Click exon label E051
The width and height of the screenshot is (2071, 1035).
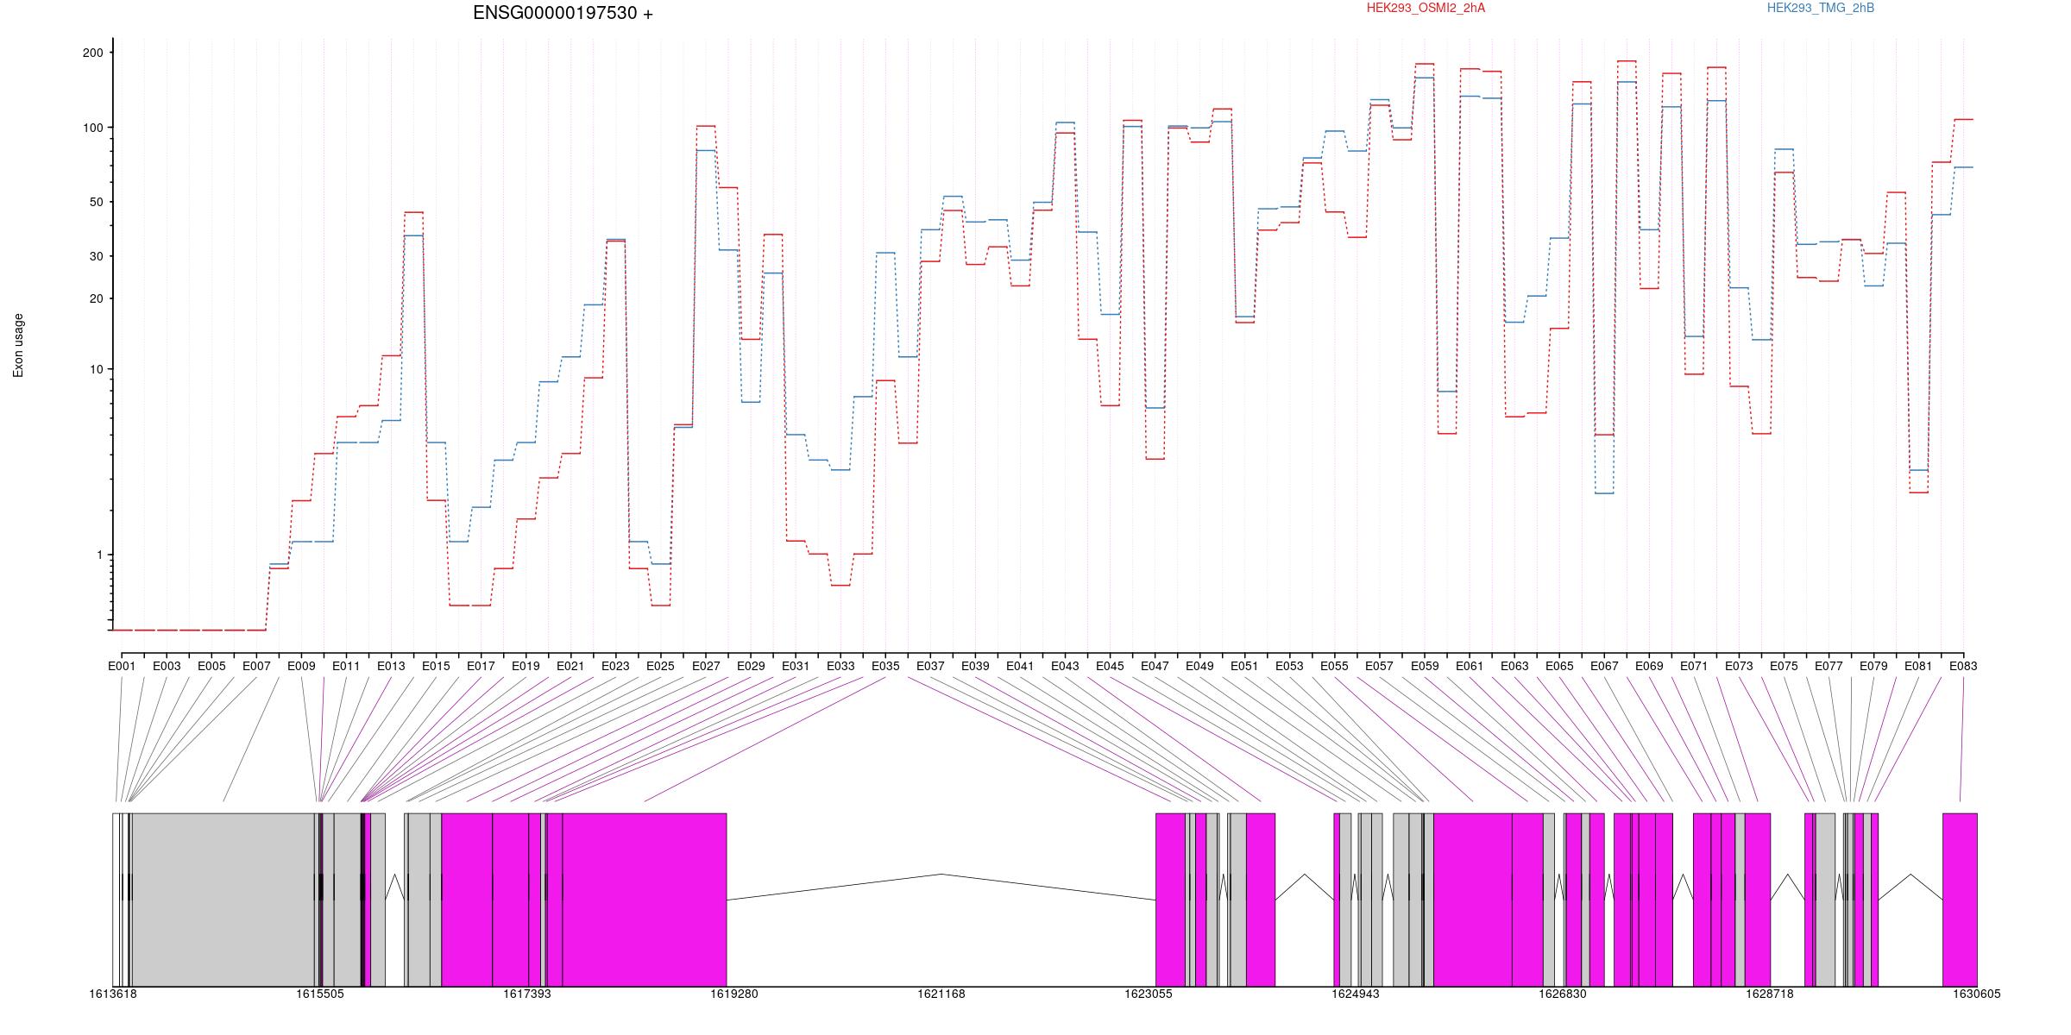[1244, 666]
